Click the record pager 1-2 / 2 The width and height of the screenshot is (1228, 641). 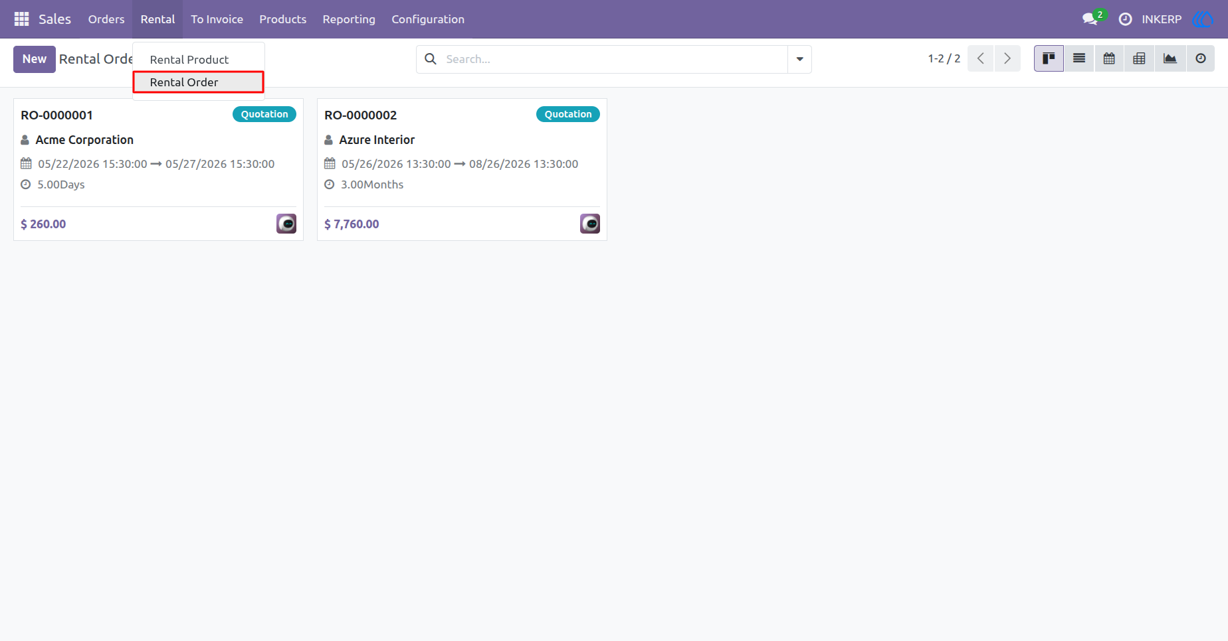click(x=944, y=59)
